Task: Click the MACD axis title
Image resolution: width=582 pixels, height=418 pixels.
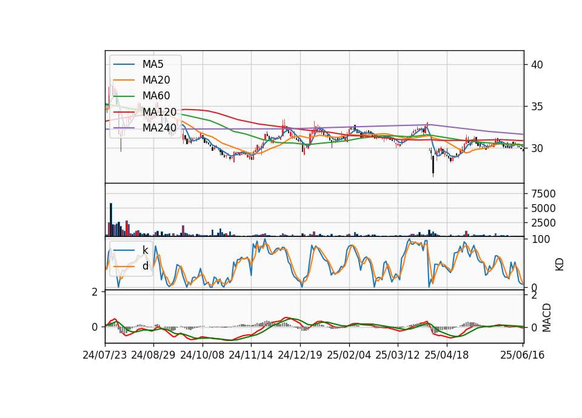Action: 547,317
